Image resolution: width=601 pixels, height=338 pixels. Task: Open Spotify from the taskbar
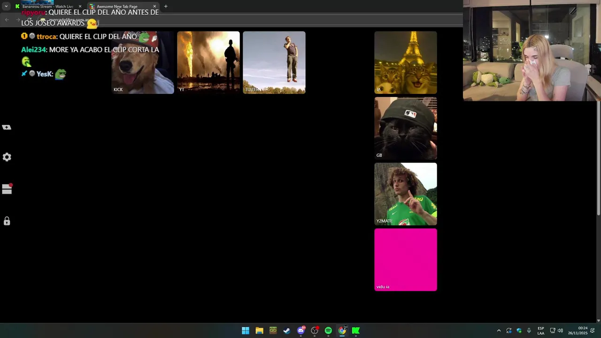pyautogui.click(x=328, y=330)
